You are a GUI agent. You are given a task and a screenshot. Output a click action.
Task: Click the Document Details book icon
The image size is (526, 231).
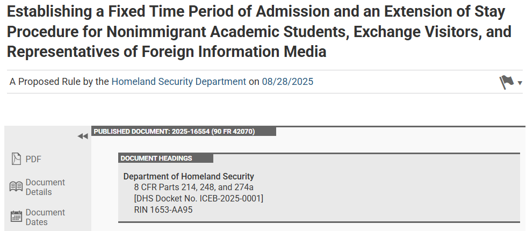[16, 187]
